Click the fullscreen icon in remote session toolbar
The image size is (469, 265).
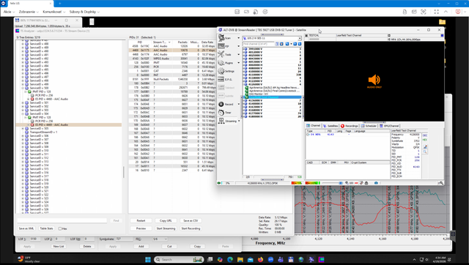pos(437,12)
